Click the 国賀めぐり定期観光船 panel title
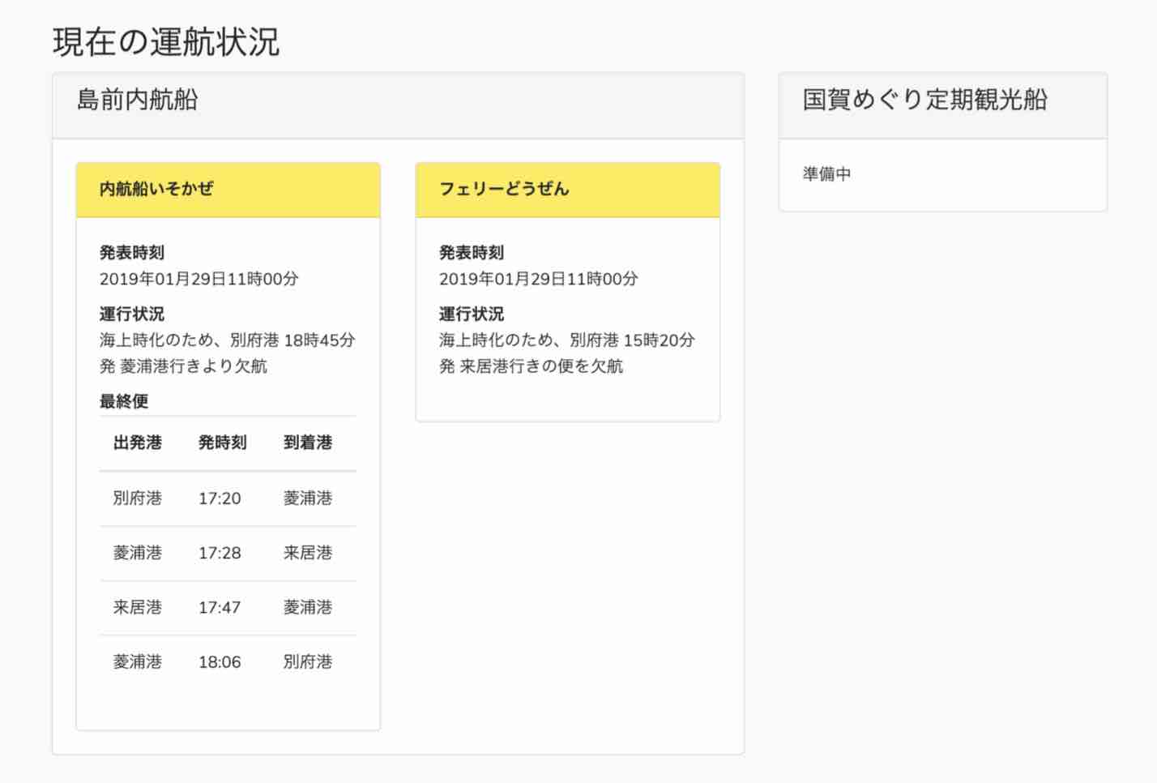1157x783 pixels. 924,100
